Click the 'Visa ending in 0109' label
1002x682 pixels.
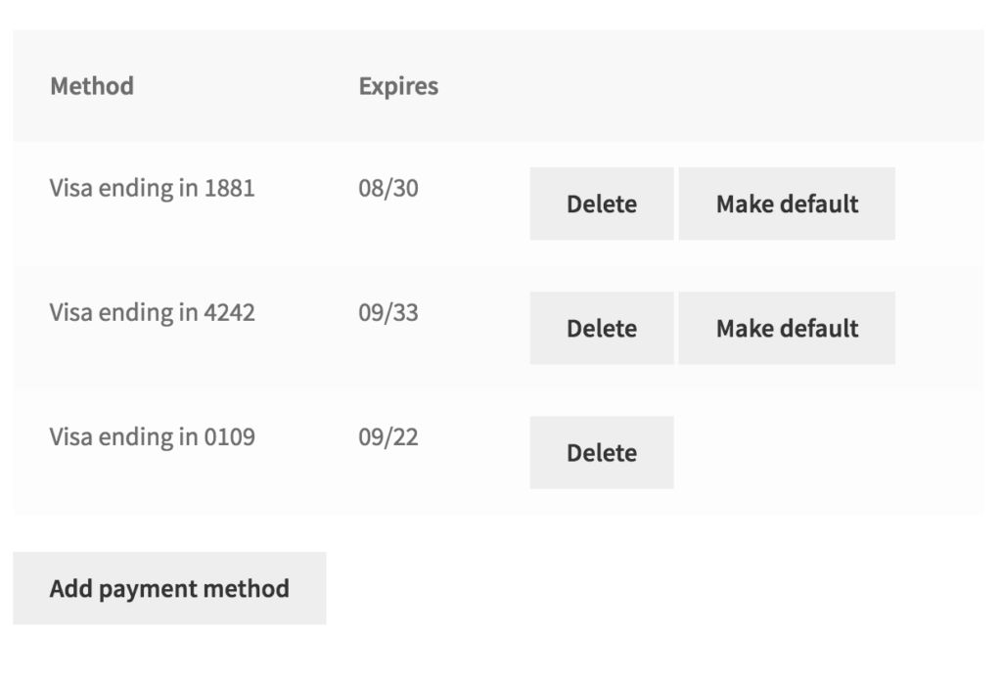tap(152, 436)
